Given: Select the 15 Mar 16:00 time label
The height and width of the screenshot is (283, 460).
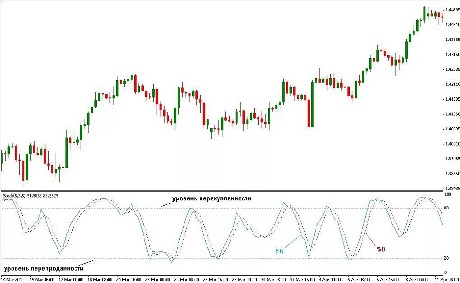Looking at the screenshot, I should point(42,280).
